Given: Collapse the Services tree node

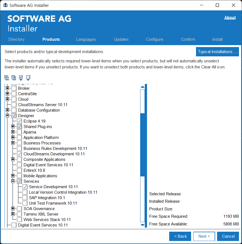Looking at the screenshot, I should [x=13, y=181].
